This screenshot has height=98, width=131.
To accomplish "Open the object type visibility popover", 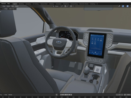I will tap(120, 6).
